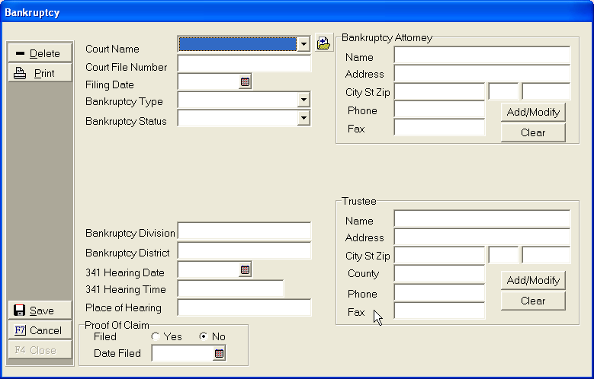
Task: Click the Delete button
Action: coord(40,53)
